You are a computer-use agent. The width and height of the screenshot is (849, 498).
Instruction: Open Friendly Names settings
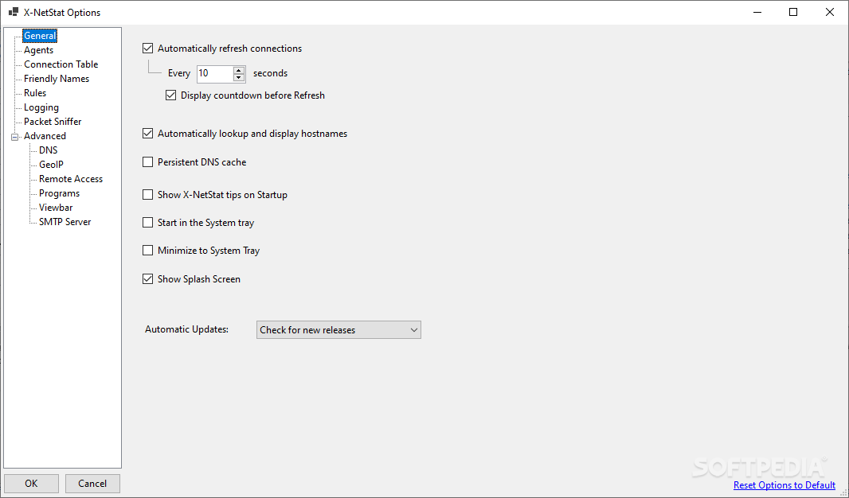57,79
